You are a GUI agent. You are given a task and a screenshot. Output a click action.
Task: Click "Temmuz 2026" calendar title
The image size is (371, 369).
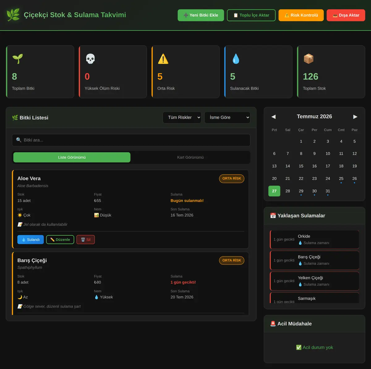click(314, 117)
